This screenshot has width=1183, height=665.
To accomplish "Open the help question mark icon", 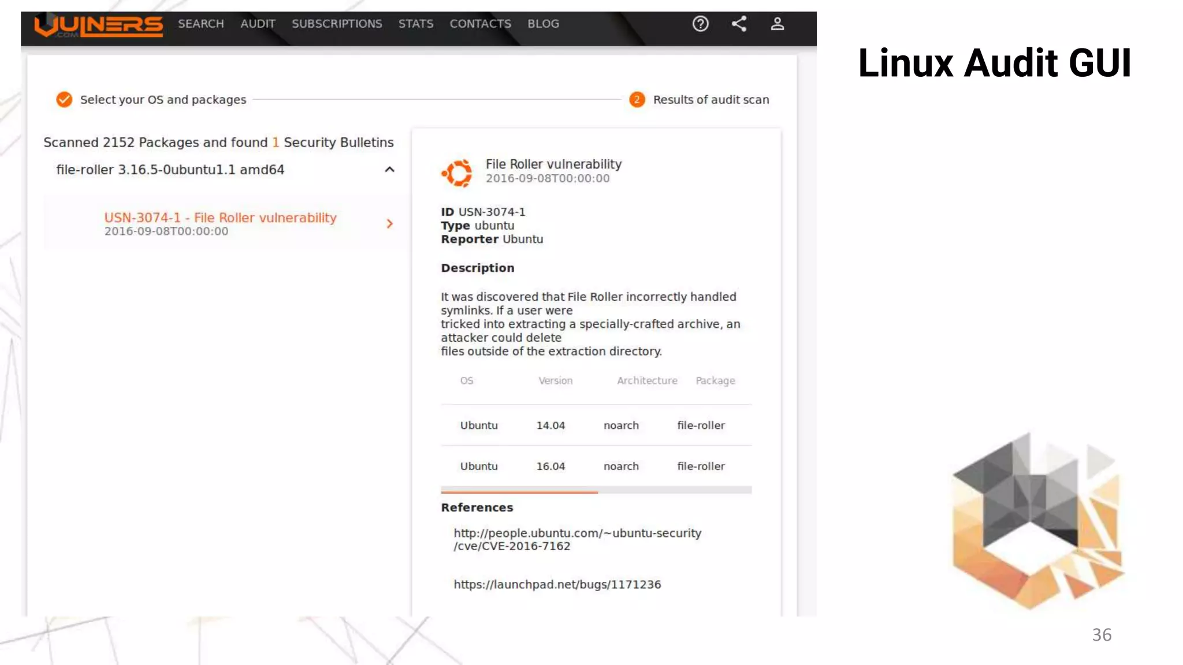I will coord(700,24).
